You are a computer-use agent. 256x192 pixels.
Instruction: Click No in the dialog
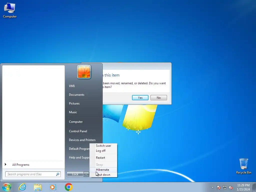(159, 98)
